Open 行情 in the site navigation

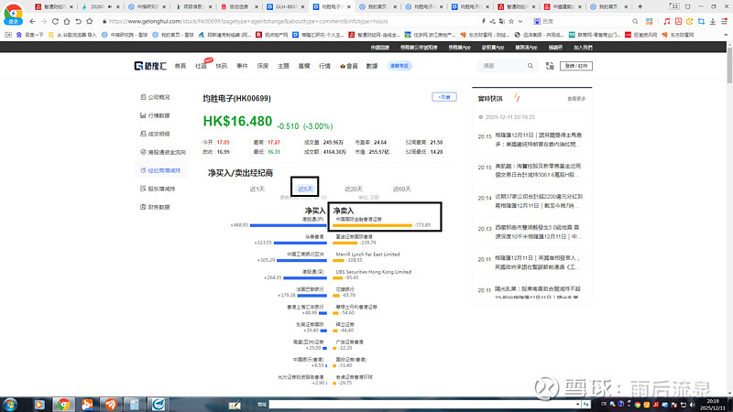pyautogui.click(x=324, y=66)
